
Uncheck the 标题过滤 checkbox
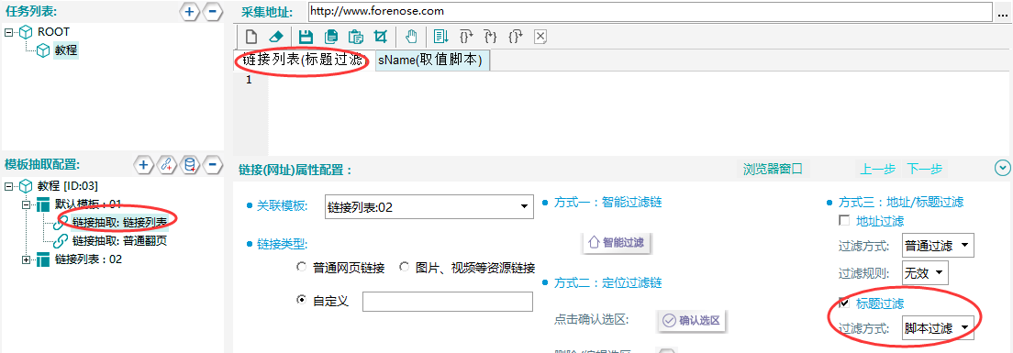tap(843, 303)
